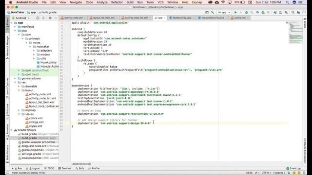Collapse the java folder
Screen dimensions: 312x175
point(15,31)
